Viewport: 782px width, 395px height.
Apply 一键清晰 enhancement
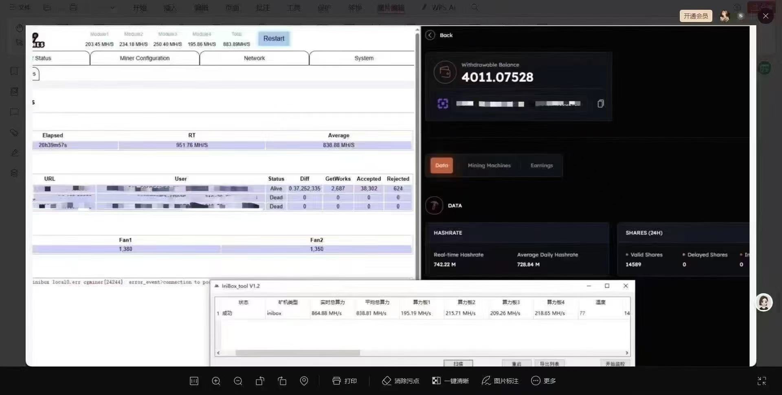[x=450, y=381]
